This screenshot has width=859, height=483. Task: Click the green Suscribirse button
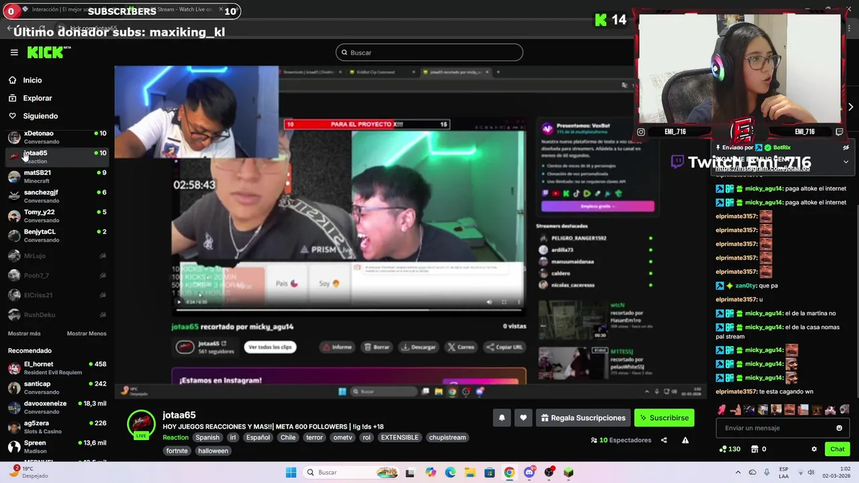point(664,418)
